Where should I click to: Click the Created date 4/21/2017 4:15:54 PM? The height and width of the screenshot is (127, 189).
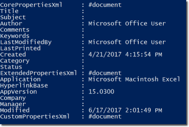(125, 54)
